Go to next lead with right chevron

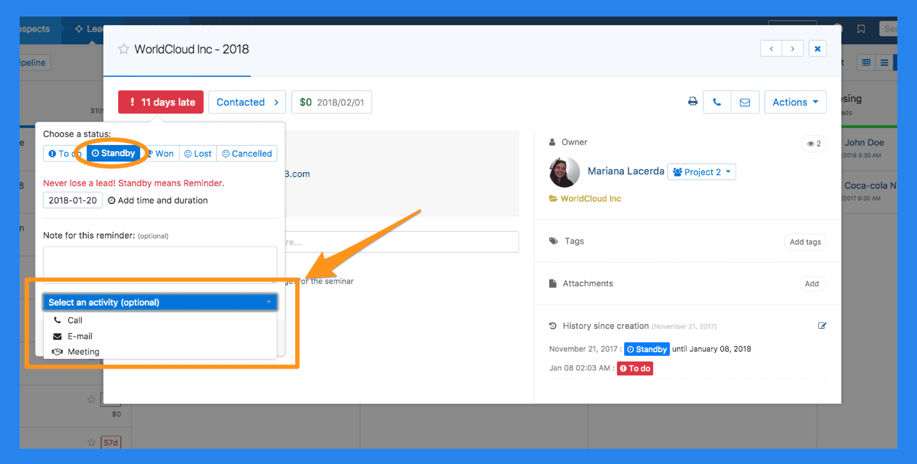[x=793, y=49]
